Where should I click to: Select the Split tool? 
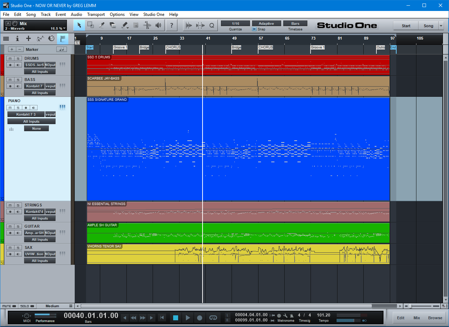coord(102,25)
